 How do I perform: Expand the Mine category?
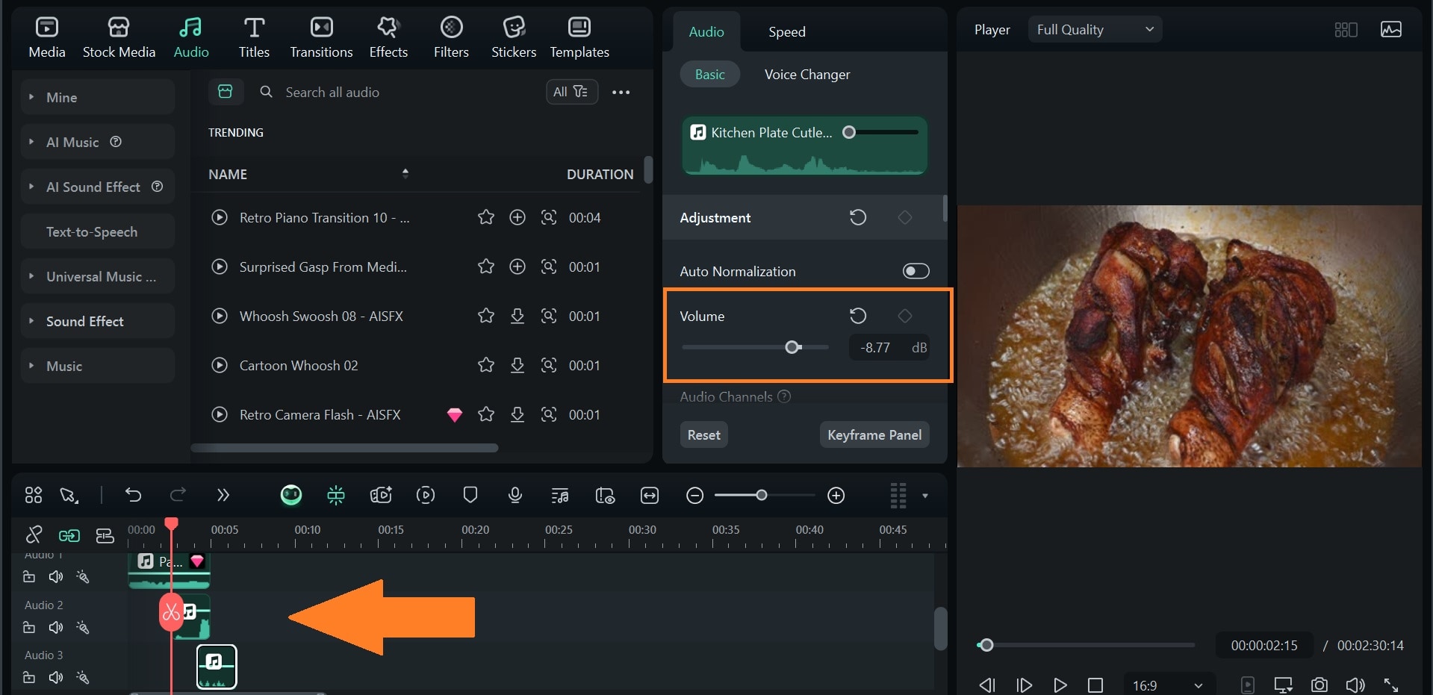point(98,97)
